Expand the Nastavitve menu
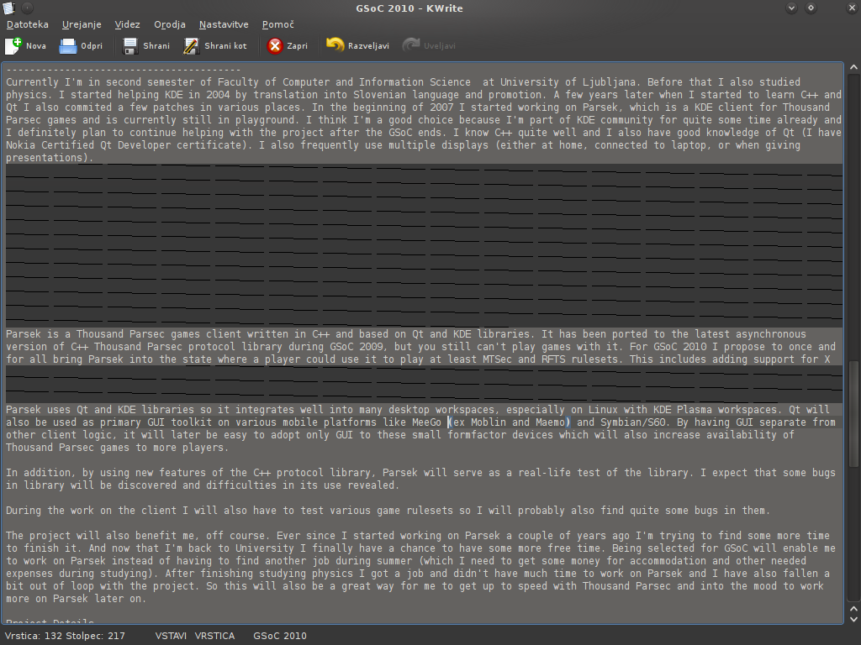 click(224, 25)
